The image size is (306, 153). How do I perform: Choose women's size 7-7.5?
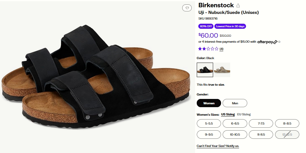261,124
